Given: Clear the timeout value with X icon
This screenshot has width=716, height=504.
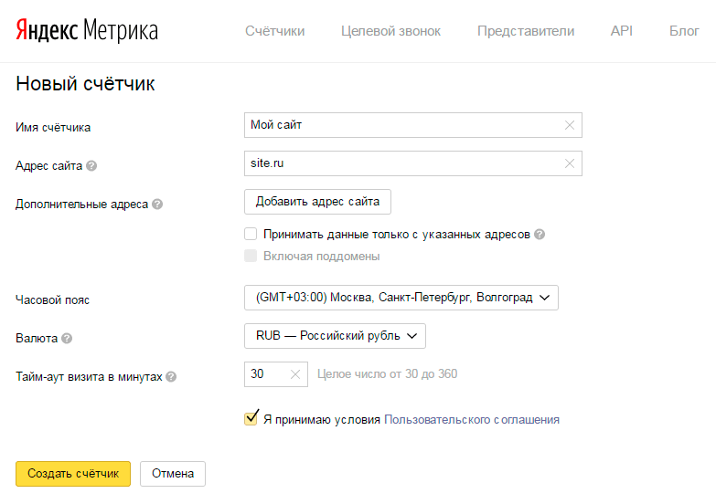Looking at the screenshot, I should (295, 374).
